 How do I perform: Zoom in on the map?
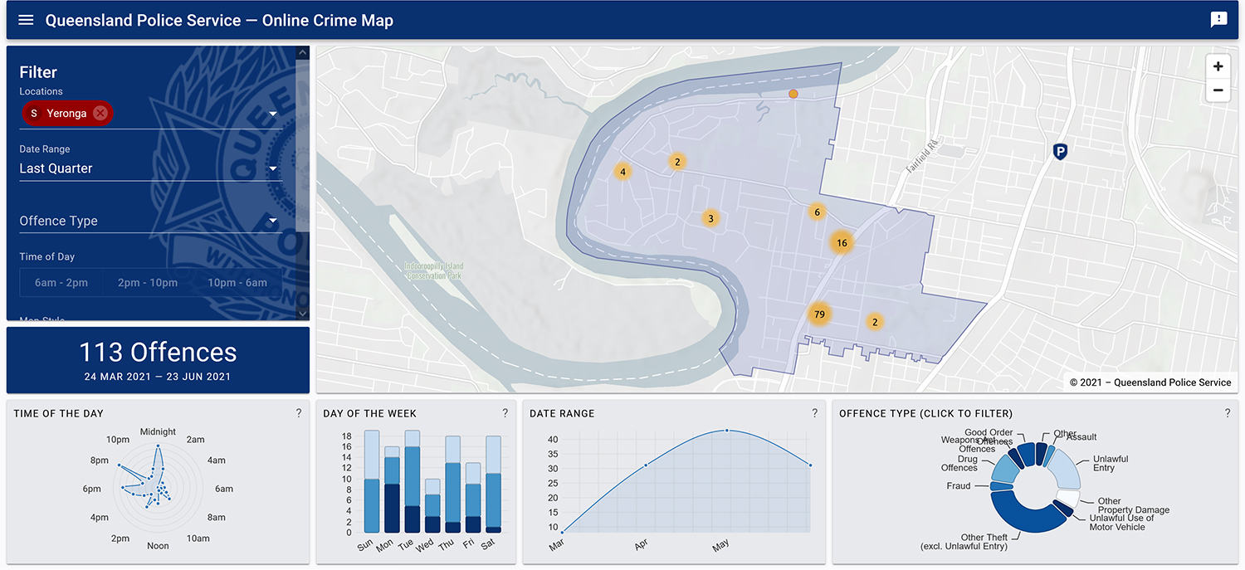tap(1218, 66)
